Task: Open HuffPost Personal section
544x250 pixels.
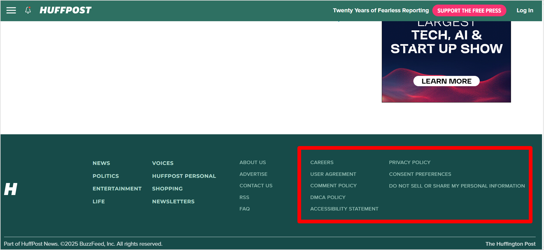Action: pyautogui.click(x=184, y=176)
